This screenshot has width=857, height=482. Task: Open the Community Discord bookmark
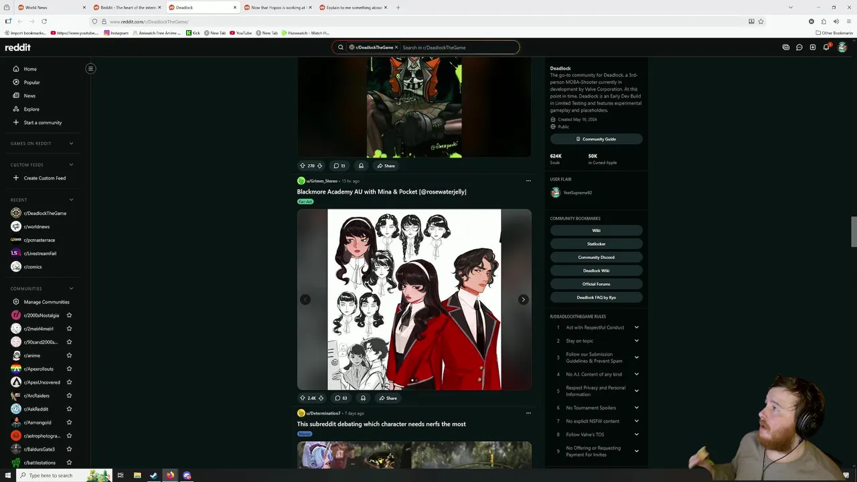[x=596, y=257]
